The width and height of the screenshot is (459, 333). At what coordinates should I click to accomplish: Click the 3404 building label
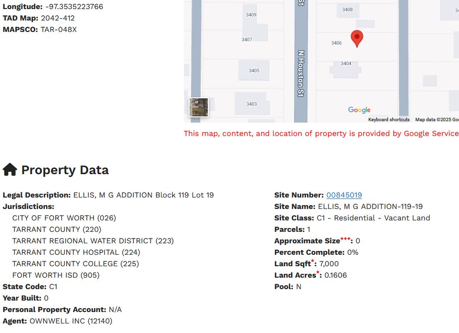(x=346, y=63)
